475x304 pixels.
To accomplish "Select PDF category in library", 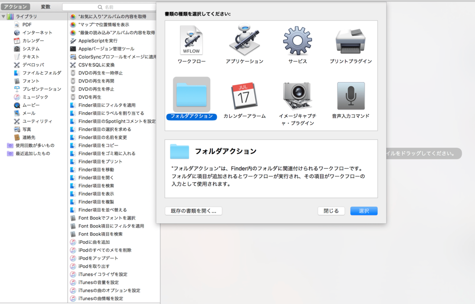I will point(26,25).
